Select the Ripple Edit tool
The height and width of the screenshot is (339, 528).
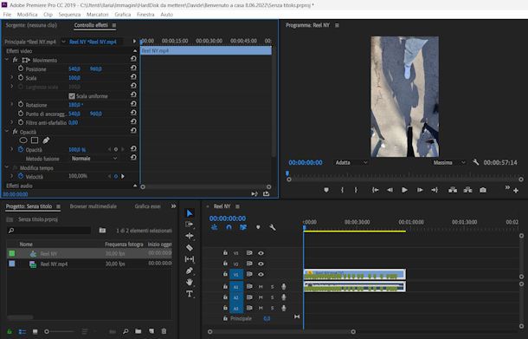(x=190, y=236)
